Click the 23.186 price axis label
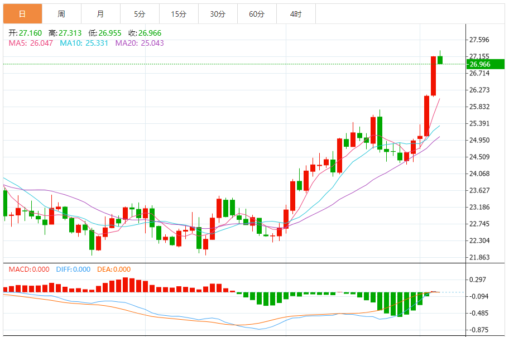The height and width of the screenshot is (337, 509). [x=479, y=207]
